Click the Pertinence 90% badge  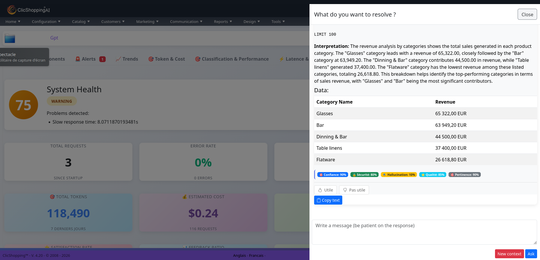pos(465,175)
